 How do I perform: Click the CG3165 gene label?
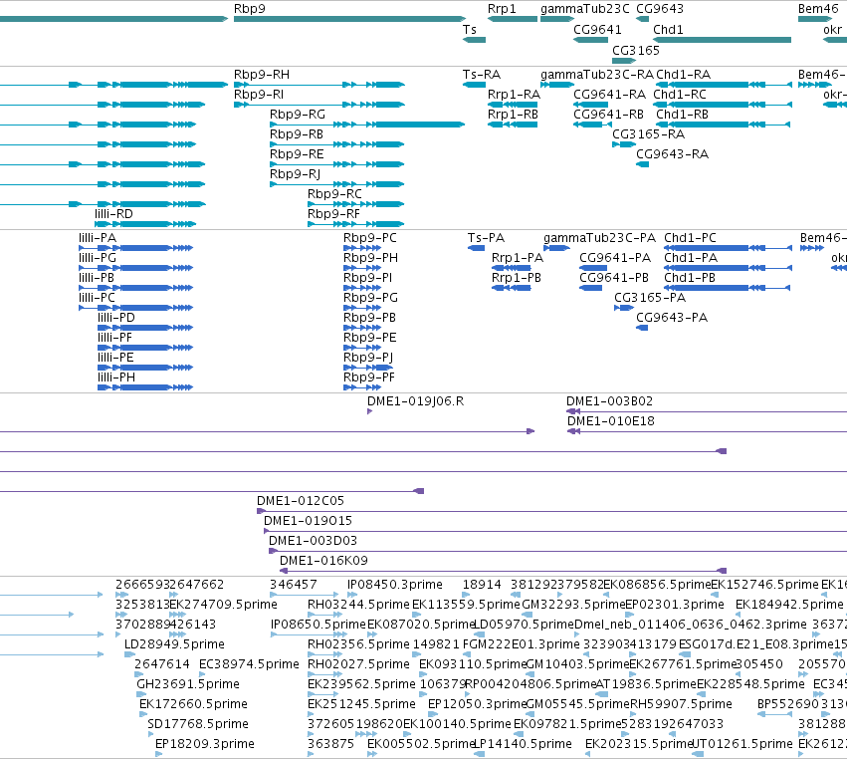tap(636, 50)
